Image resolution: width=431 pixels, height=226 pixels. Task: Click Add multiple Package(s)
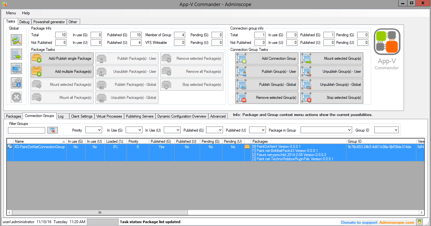pos(62,72)
